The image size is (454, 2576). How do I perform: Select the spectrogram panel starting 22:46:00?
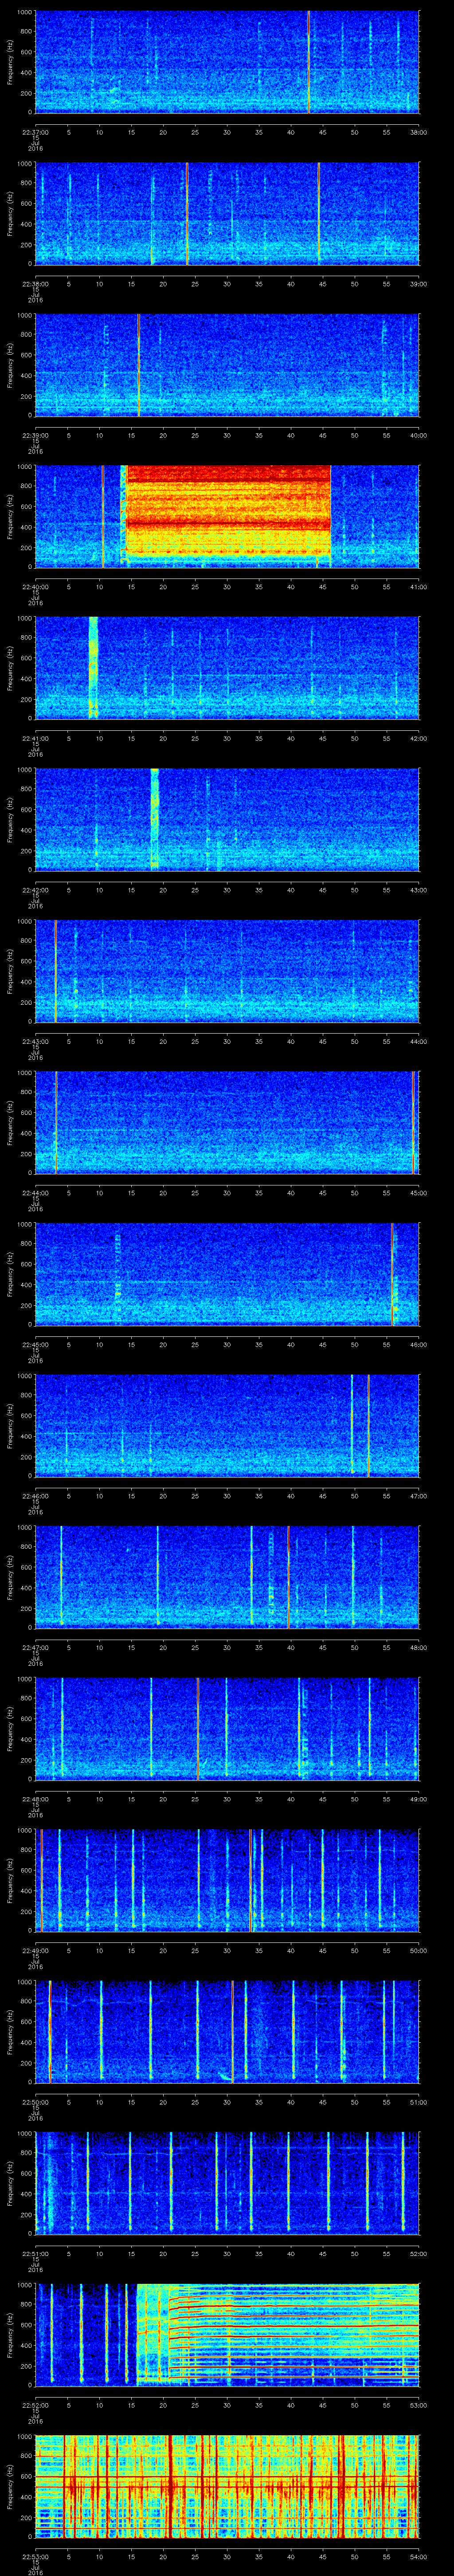227,1425
